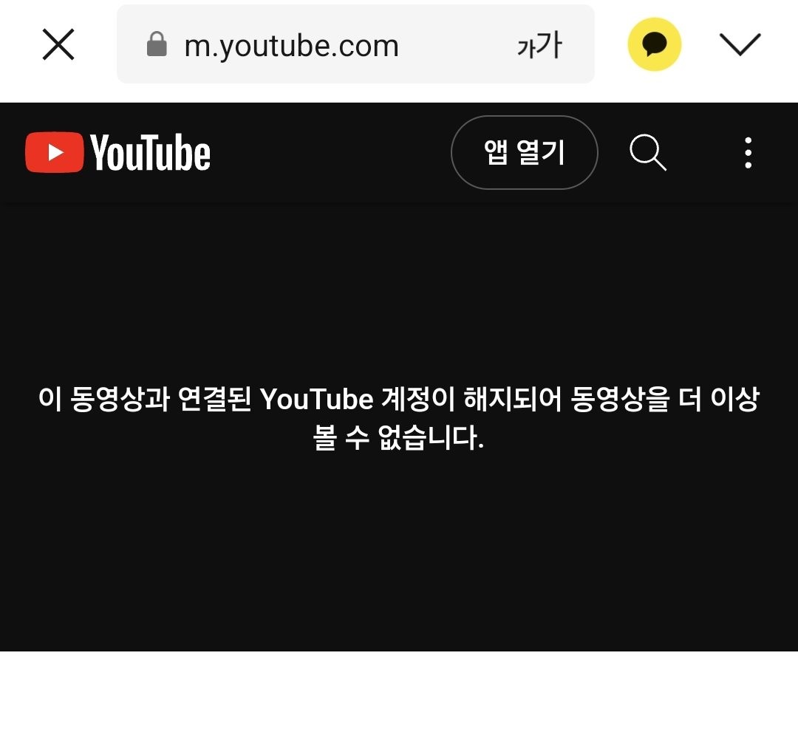Tap the empty header space between logo and 앱 열기

331,152
